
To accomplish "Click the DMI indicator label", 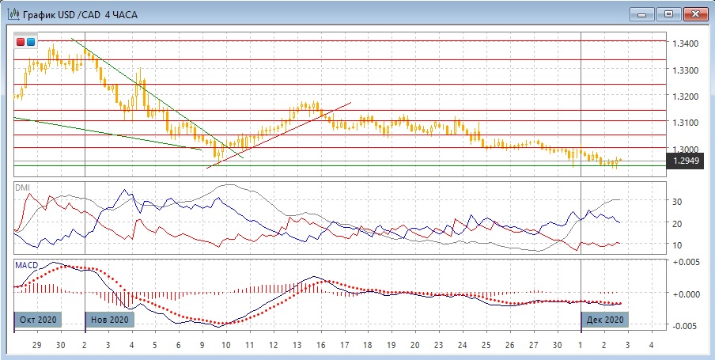I will (23, 187).
